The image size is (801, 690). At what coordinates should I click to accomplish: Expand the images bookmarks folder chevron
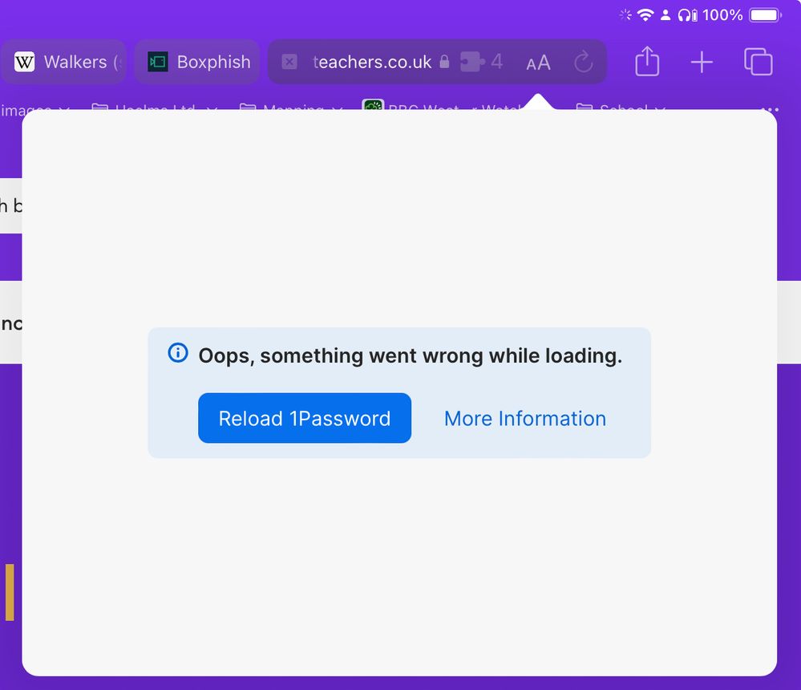pyautogui.click(x=64, y=110)
